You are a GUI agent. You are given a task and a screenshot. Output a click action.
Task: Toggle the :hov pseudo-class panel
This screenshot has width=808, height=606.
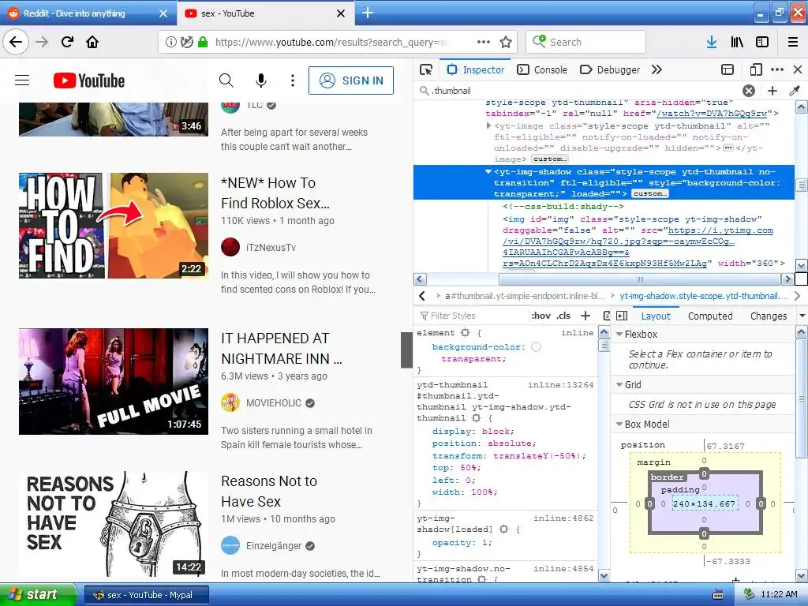[541, 316]
